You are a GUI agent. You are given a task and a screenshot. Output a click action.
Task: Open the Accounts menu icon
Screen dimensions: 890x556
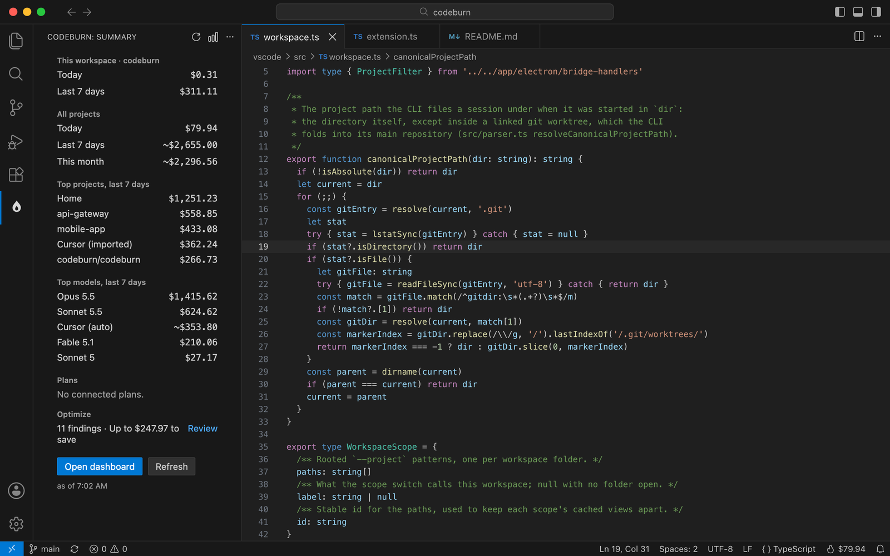16,490
